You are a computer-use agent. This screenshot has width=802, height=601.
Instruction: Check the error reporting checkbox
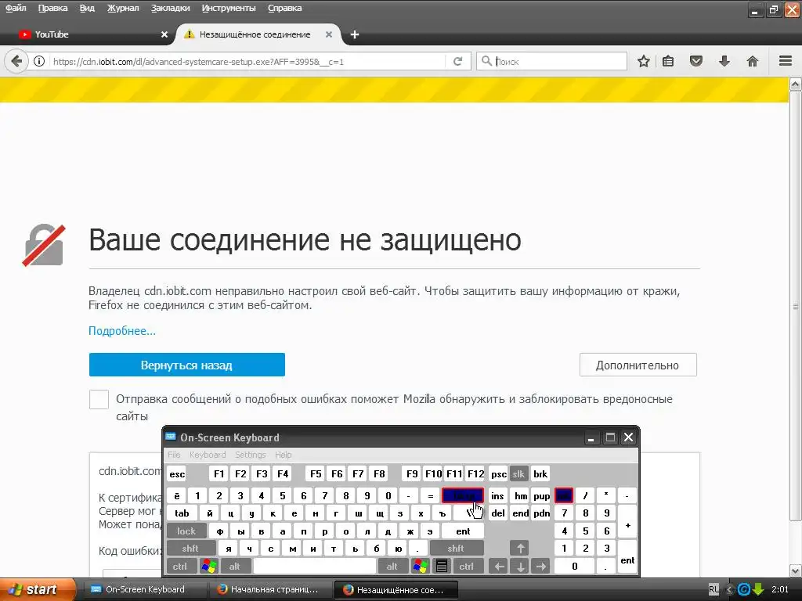pos(99,399)
